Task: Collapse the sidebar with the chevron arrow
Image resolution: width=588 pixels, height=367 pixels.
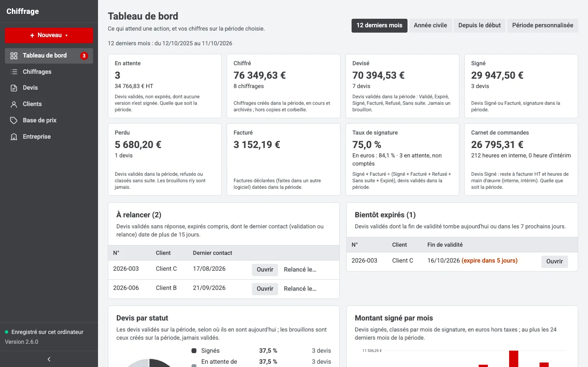Action: pyautogui.click(x=49, y=359)
